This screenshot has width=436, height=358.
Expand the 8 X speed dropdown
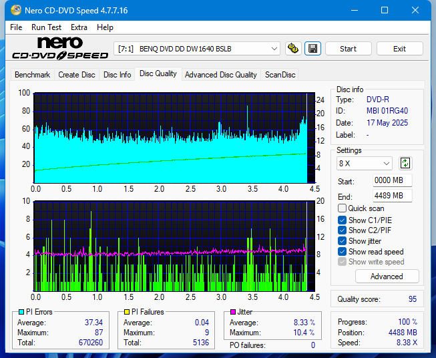(365, 164)
